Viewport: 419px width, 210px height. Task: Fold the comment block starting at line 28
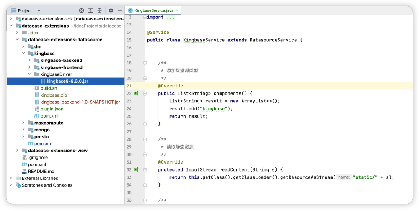[x=145, y=139]
